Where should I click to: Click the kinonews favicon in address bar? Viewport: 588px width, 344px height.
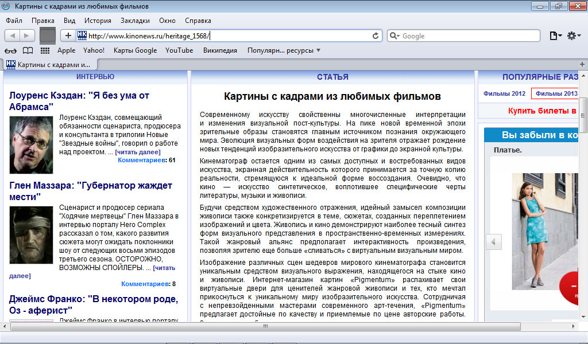click(x=82, y=36)
